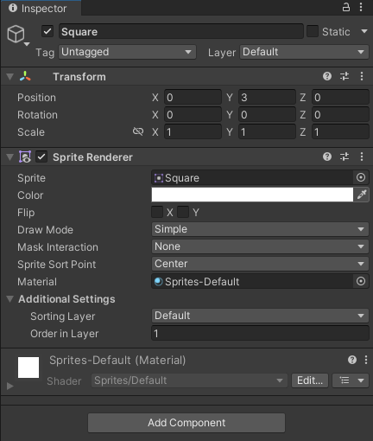Click the Sprites-Default material preview thumbnail
Image resolution: width=373 pixels, height=441 pixels.
pos(28,367)
